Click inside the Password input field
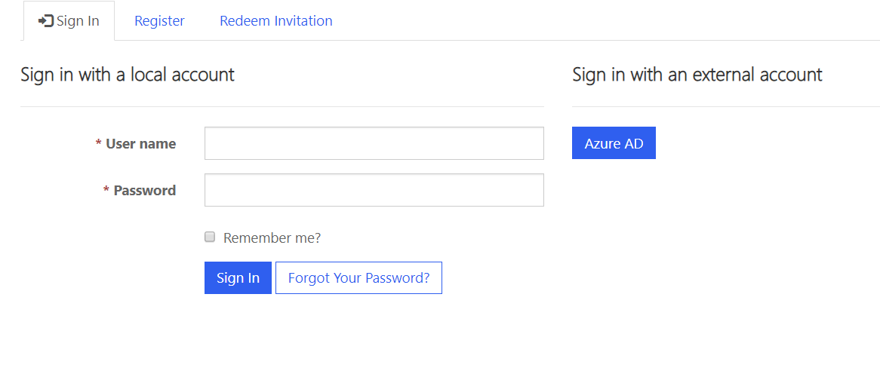The width and height of the screenshot is (880, 383). coord(374,190)
